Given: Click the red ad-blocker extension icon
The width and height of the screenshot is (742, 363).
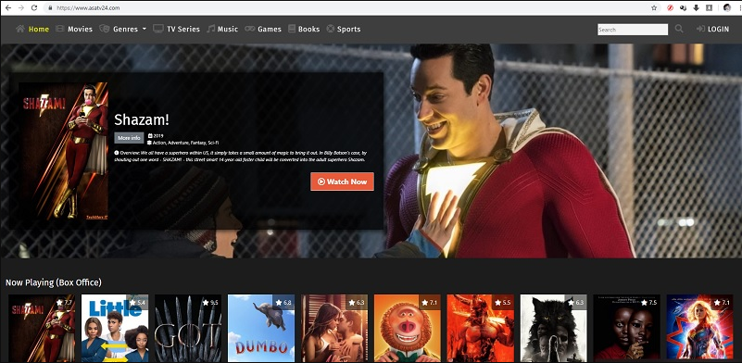Looking at the screenshot, I should tap(670, 7).
